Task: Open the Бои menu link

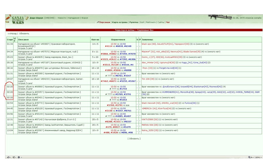Action: point(142,22)
